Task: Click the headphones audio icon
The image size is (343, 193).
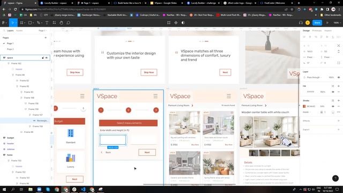Action: coord(301,23)
